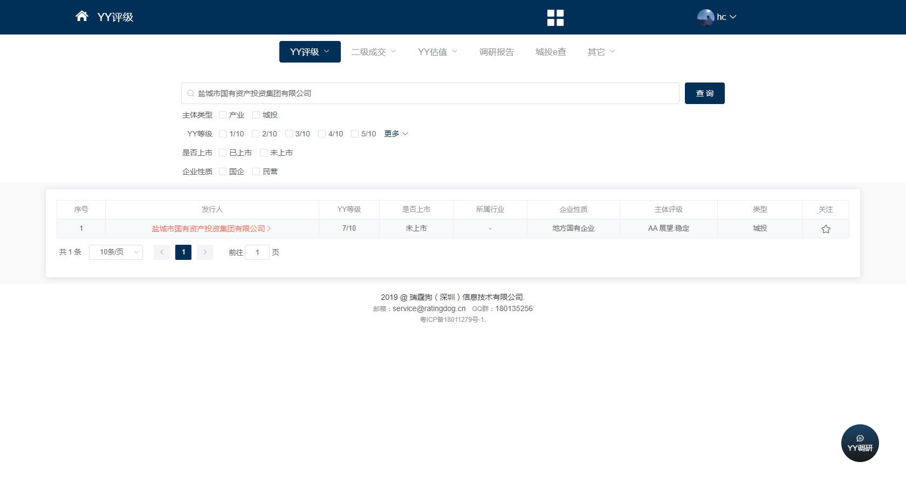The image size is (906, 489).
Task: Go to previous results page arrow
Action: point(162,252)
